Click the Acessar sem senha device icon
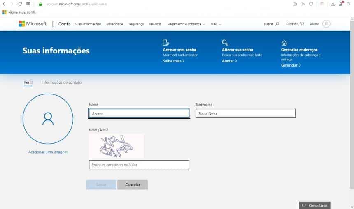 pos(166,43)
